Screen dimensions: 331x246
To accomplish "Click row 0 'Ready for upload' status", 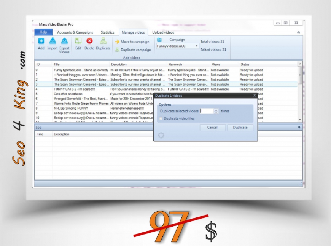I will click(x=251, y=70).
